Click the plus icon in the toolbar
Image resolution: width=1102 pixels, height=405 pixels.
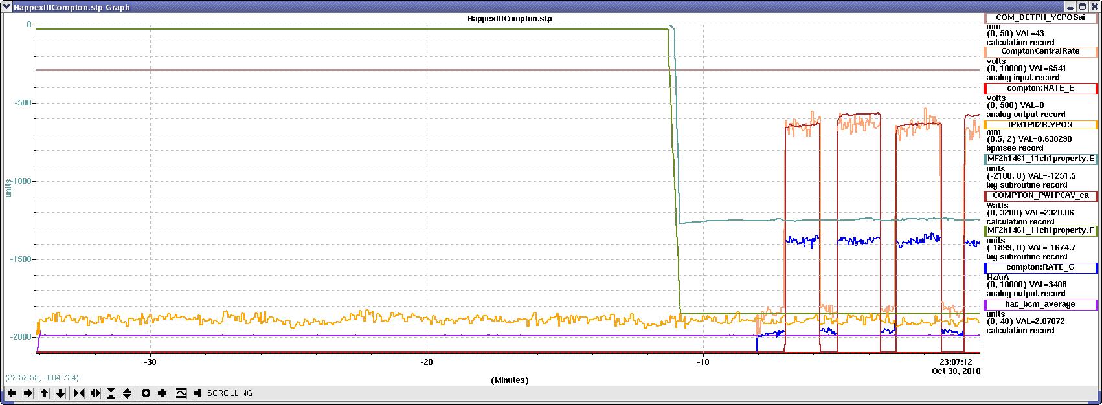pyautogui.click(x=163, y=393)
